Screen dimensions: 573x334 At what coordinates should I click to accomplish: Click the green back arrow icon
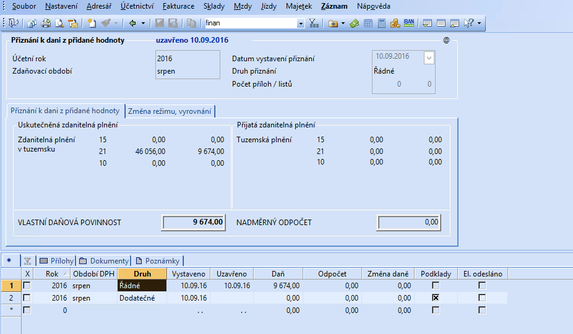(x=132, y=24)
